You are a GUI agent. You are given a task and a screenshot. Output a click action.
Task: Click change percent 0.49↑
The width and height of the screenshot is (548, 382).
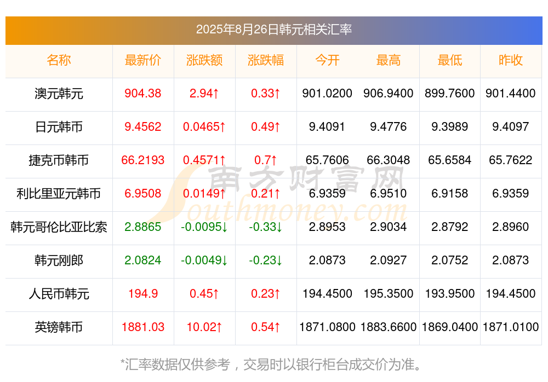pos(266,126)
